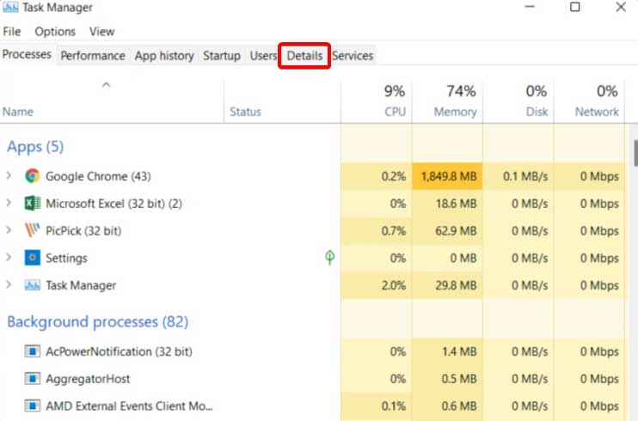Click the PicPick app icon
Image resolution: width=638 pixels, height=421 pixels.
(32, 230)
